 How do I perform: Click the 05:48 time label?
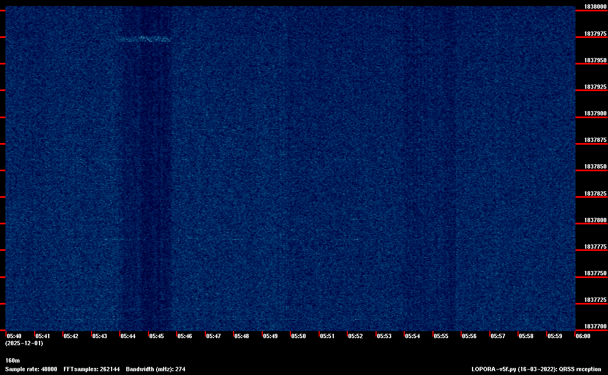(242, 336)
